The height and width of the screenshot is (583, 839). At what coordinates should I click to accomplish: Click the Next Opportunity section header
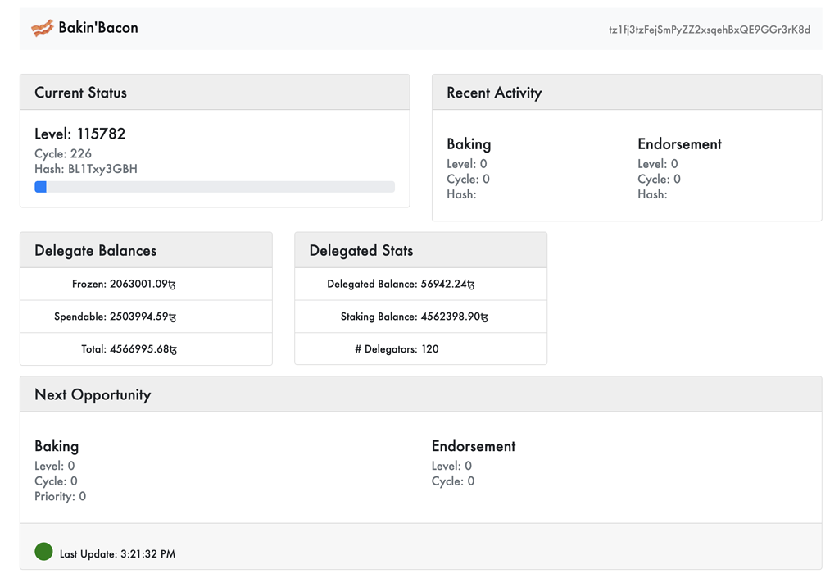tap(92, 394)
